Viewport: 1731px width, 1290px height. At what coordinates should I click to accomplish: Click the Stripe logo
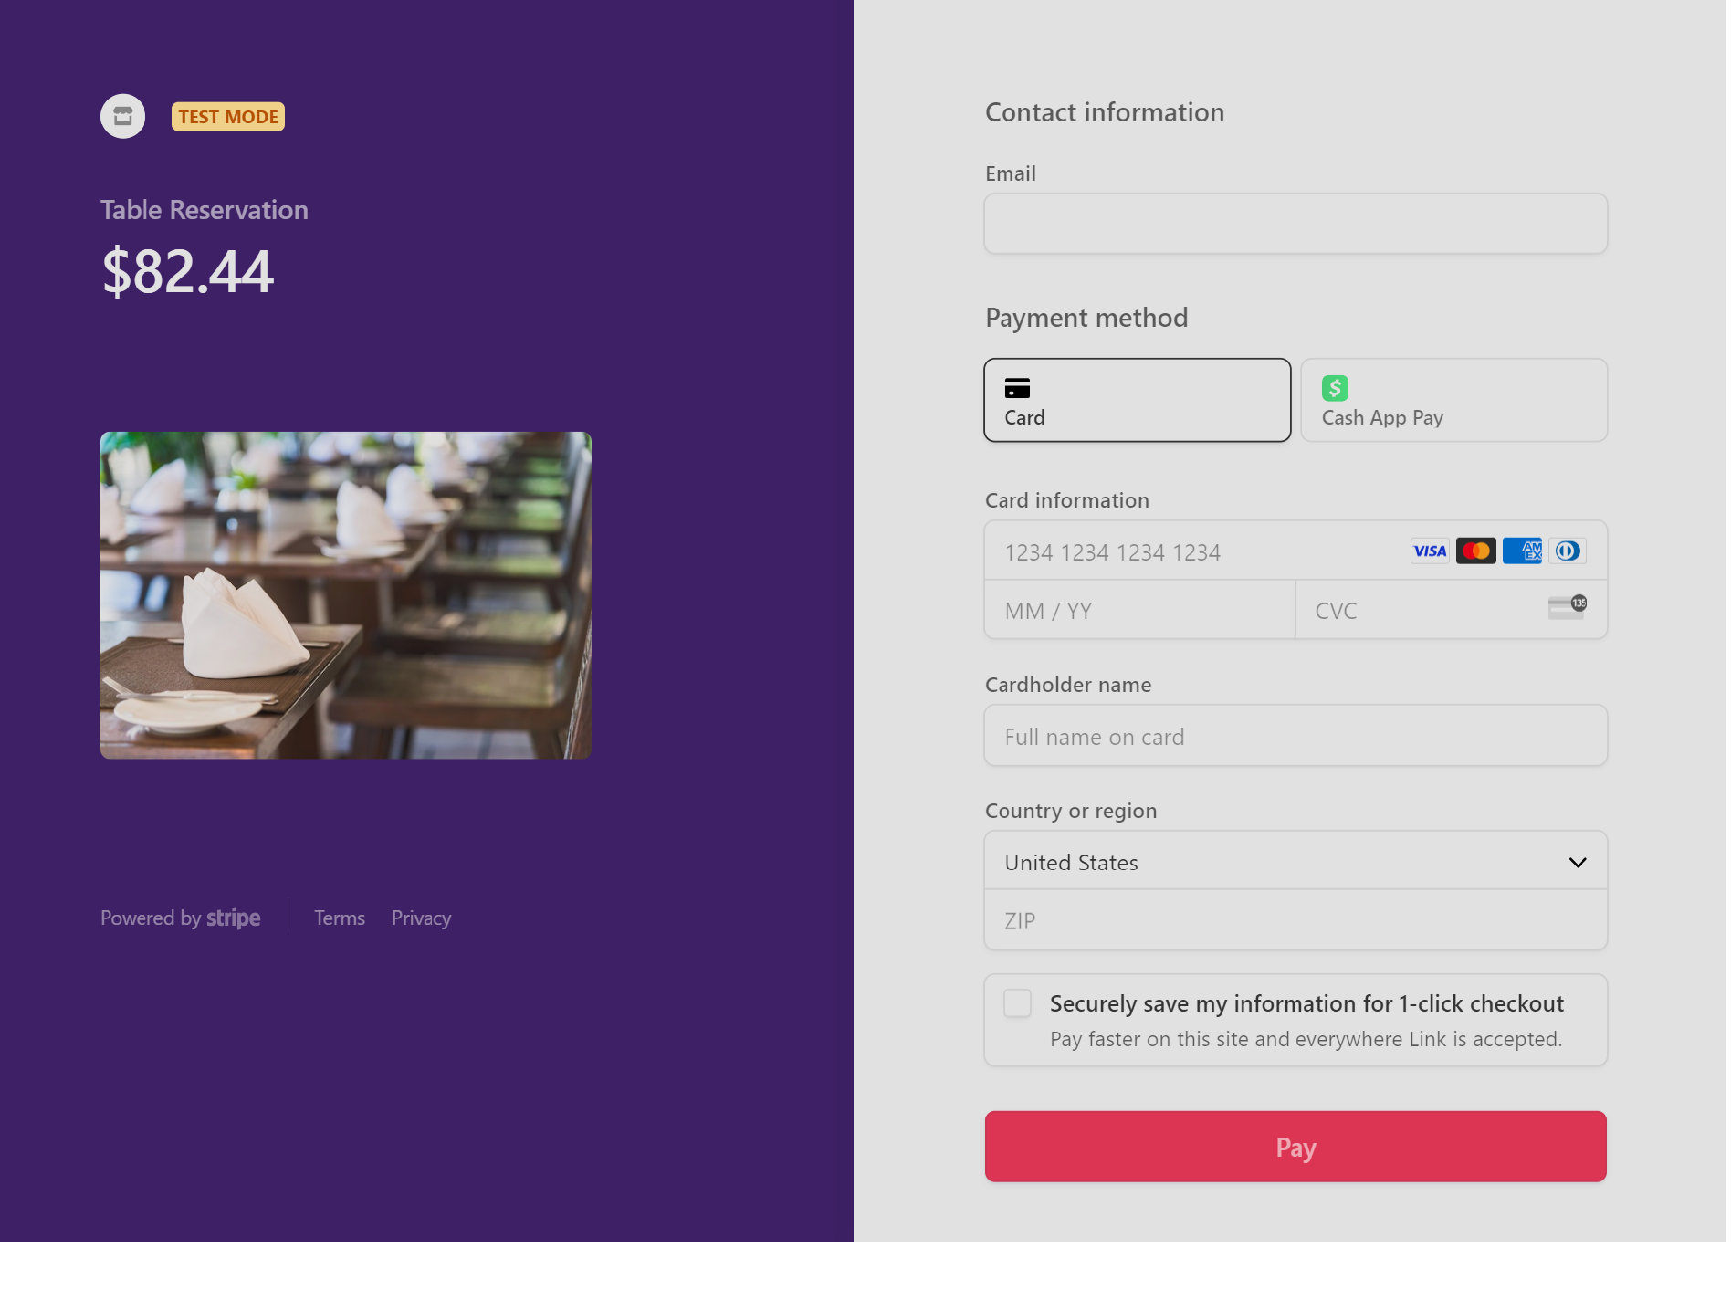click(233, 918)
